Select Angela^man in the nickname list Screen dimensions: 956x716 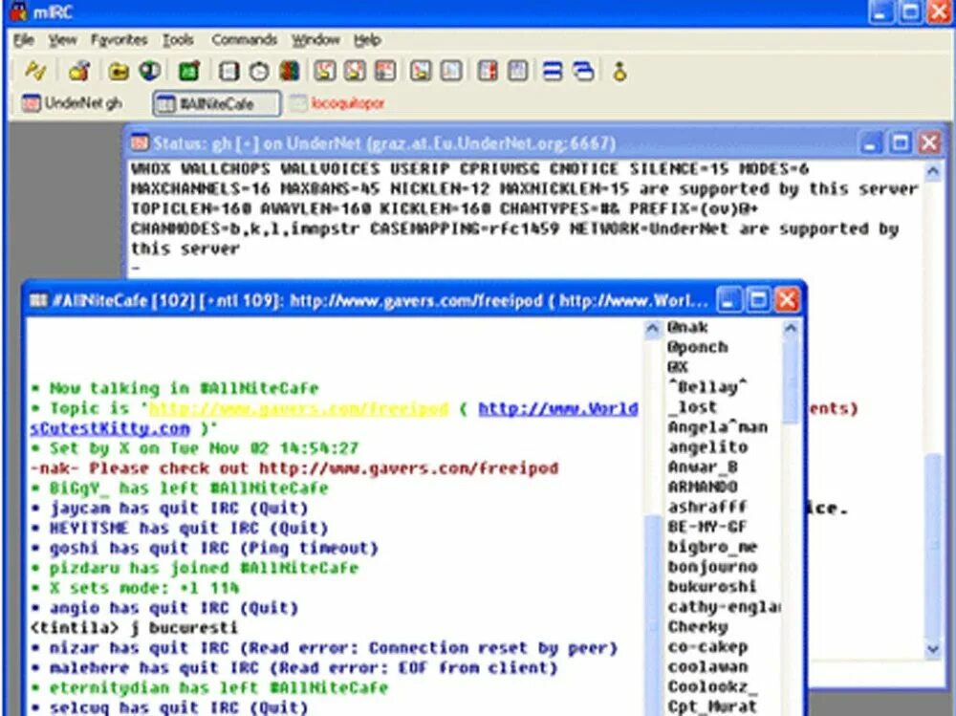pos(717,427)
